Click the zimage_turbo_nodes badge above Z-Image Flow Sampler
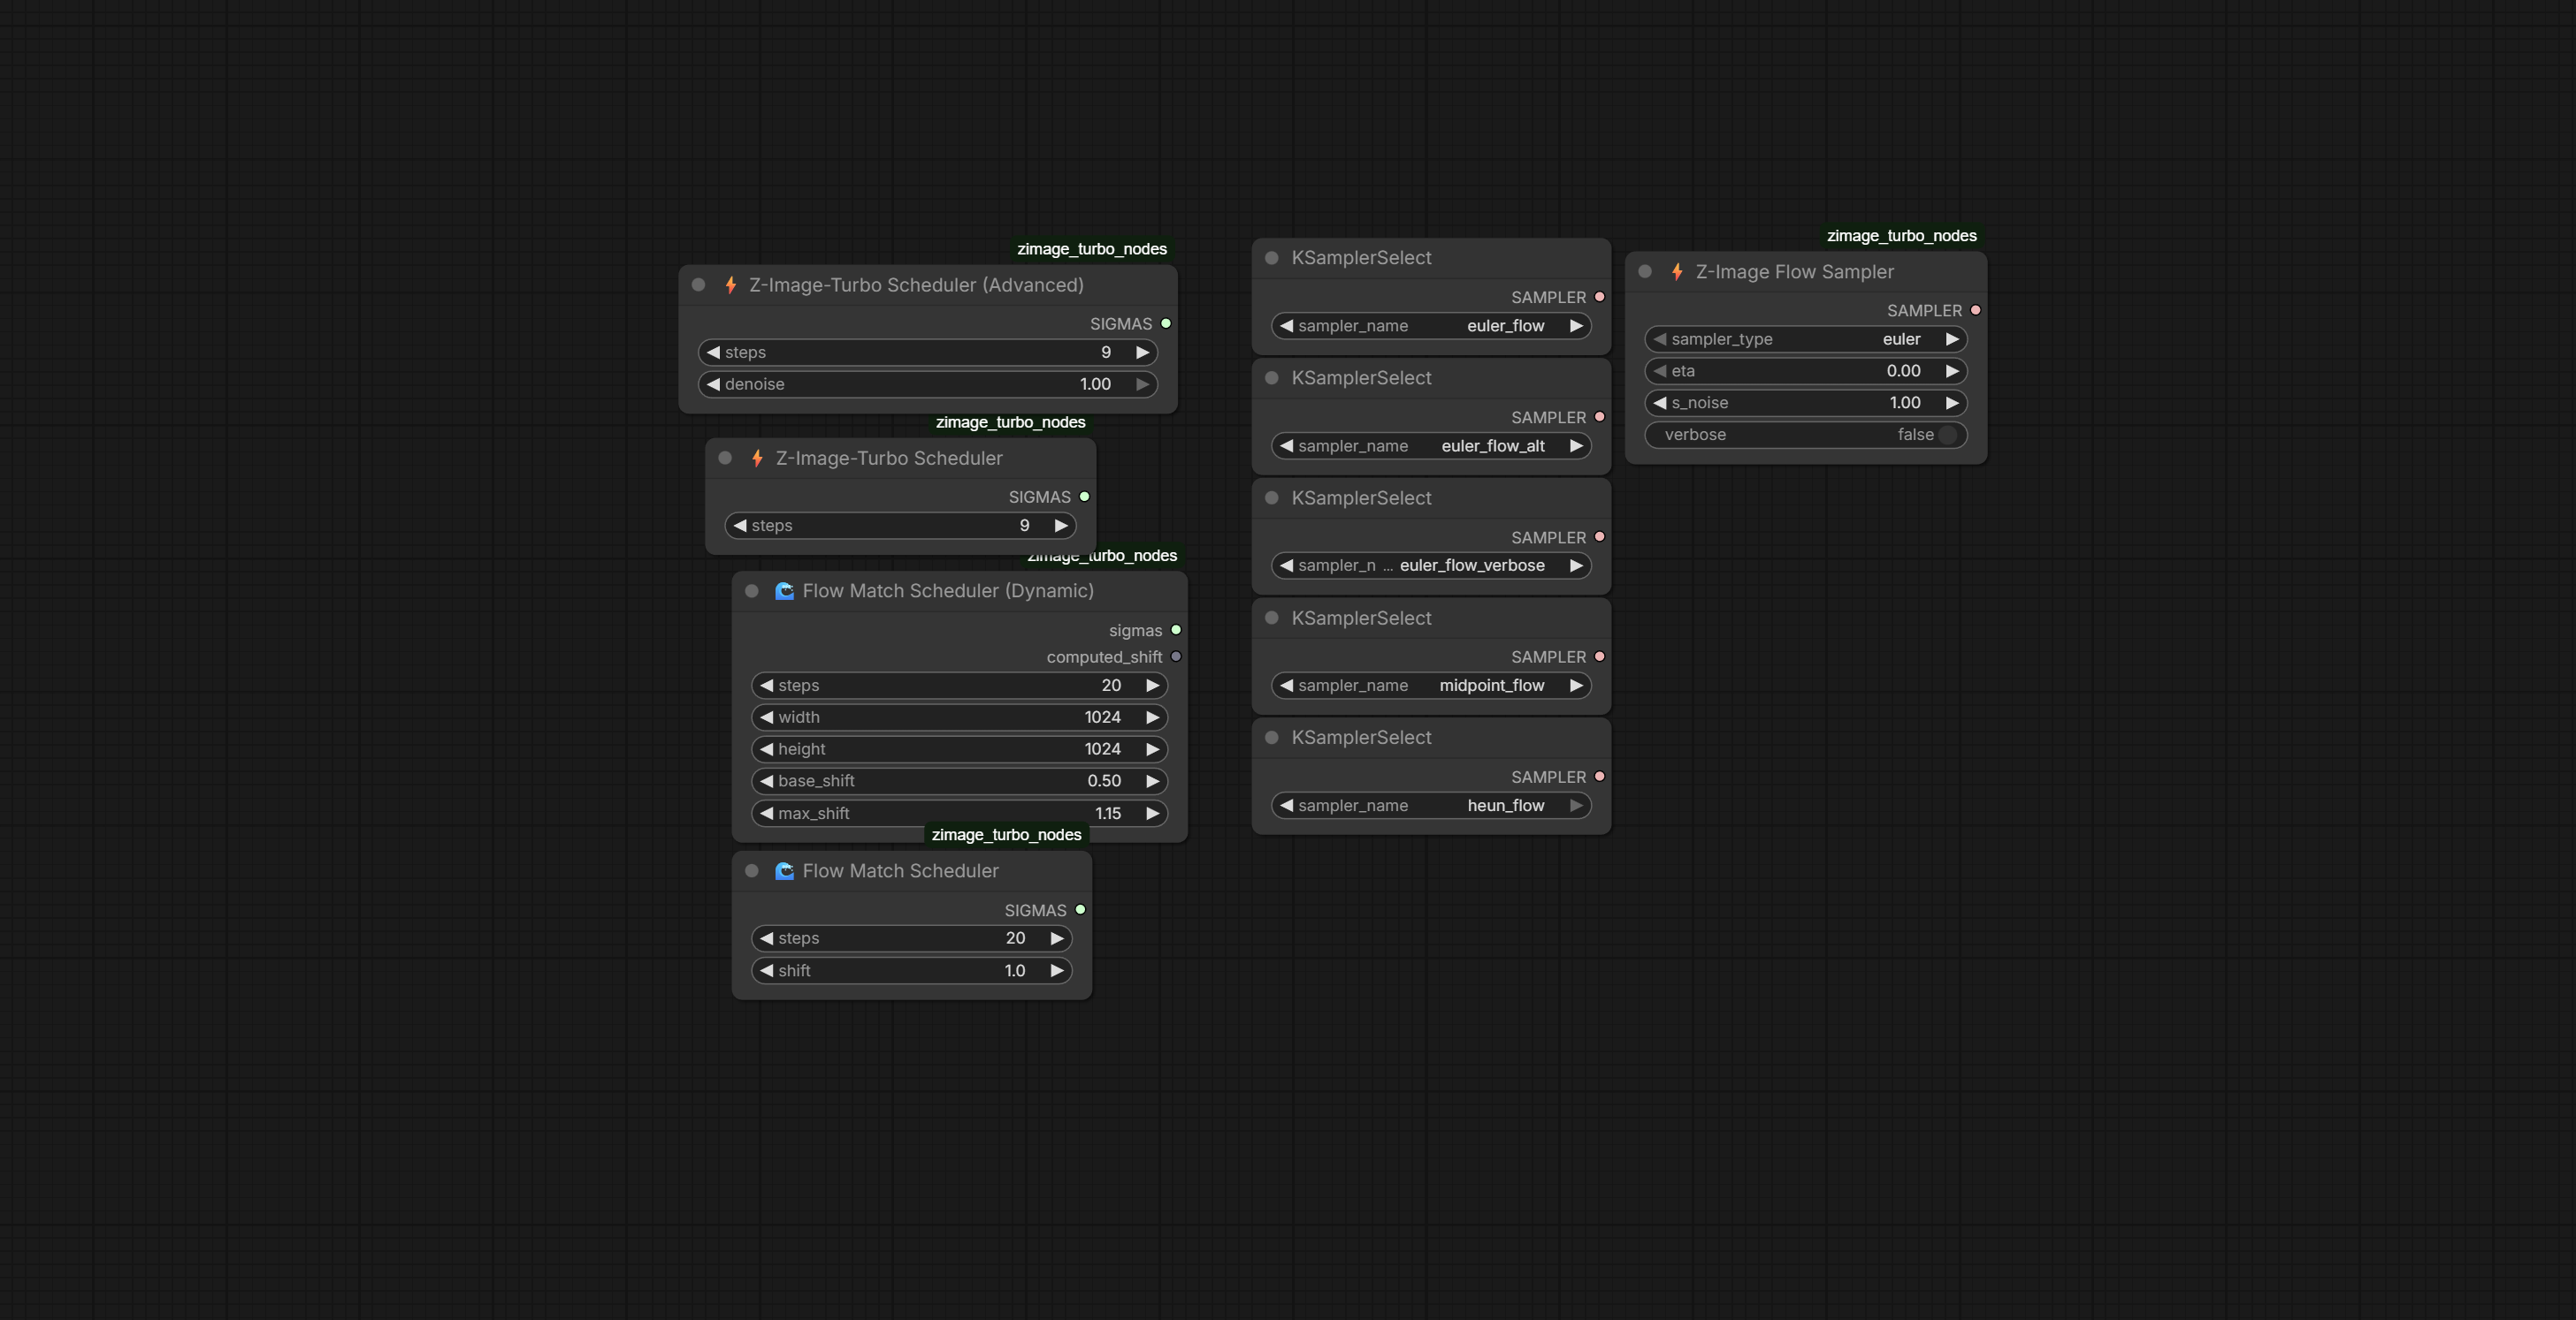 point(1901,236)
